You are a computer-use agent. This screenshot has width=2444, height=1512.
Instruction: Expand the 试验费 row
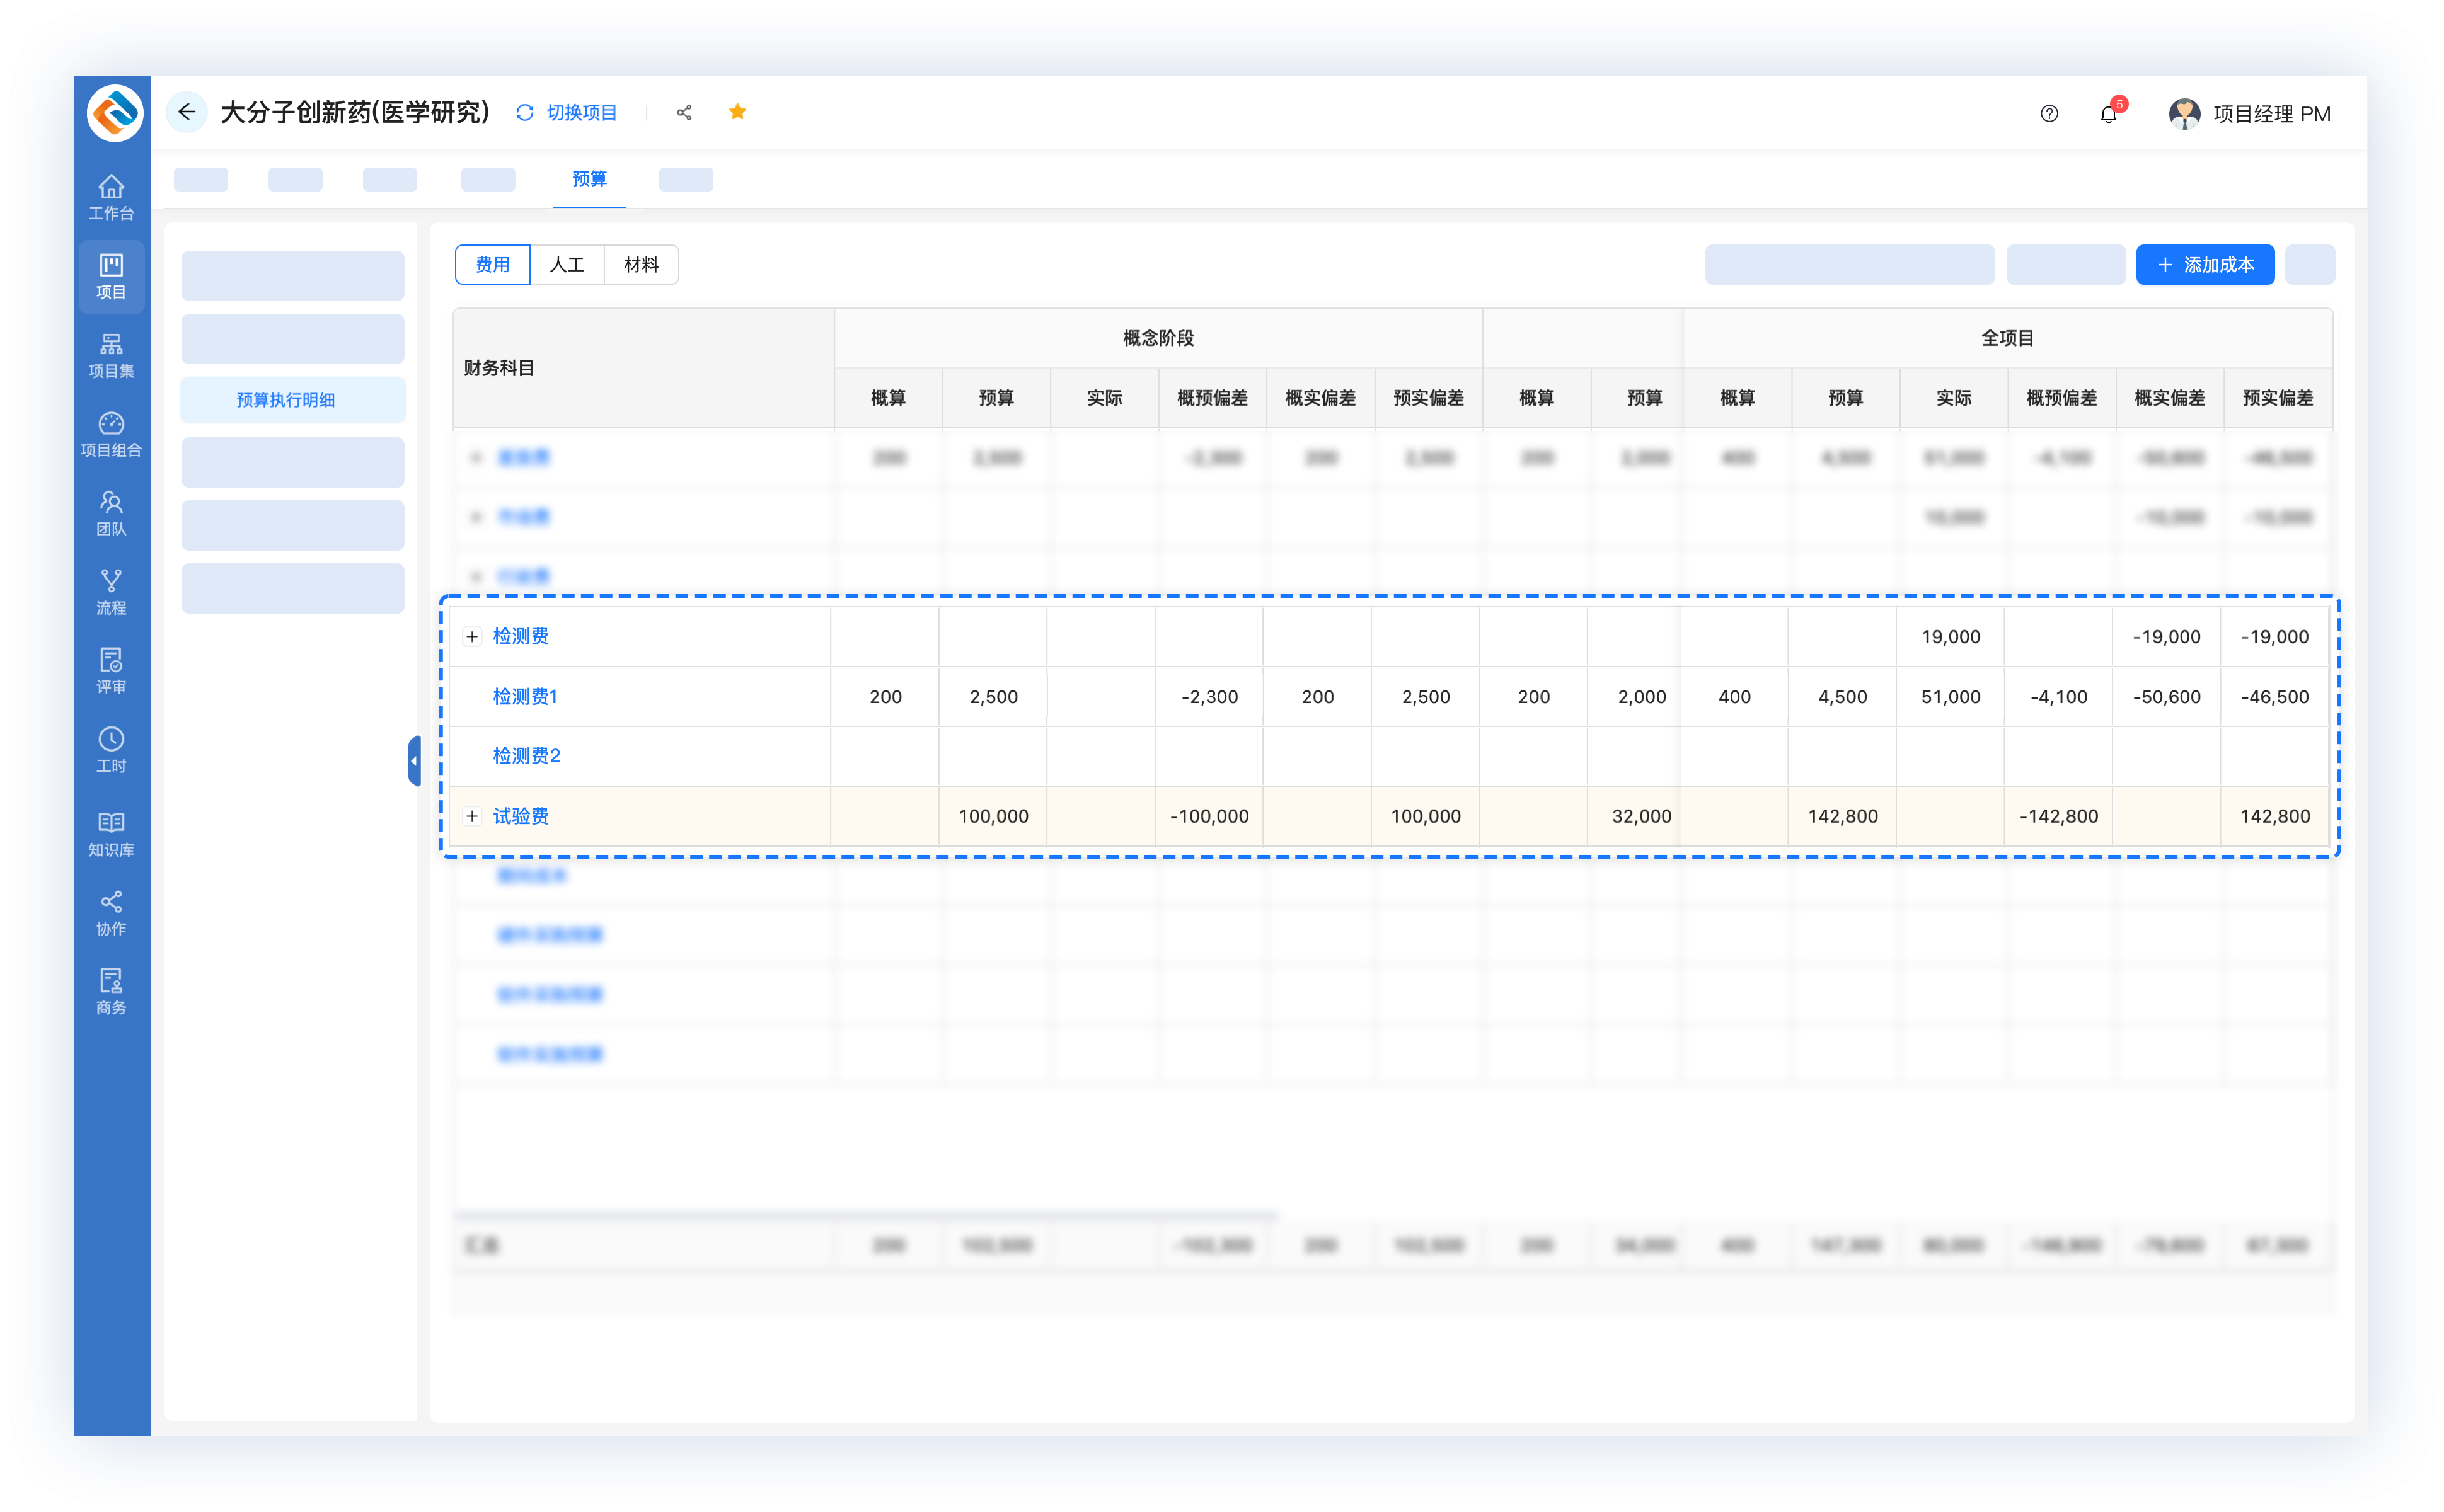pyautogui.click(x=472, y=816)
